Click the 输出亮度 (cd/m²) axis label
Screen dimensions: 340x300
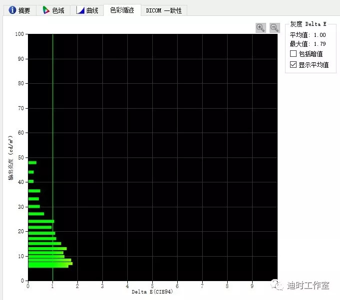(10, 157)
